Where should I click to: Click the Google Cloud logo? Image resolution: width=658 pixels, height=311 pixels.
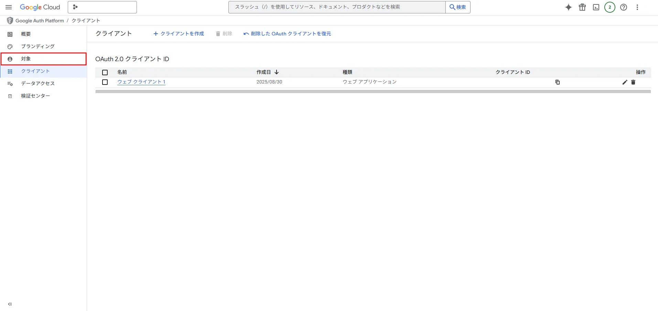(40, 7)
